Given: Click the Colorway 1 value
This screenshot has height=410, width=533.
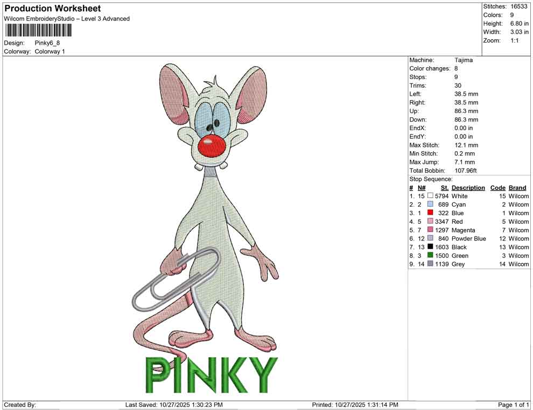Looking at the screenshot, I should point(50,52).
